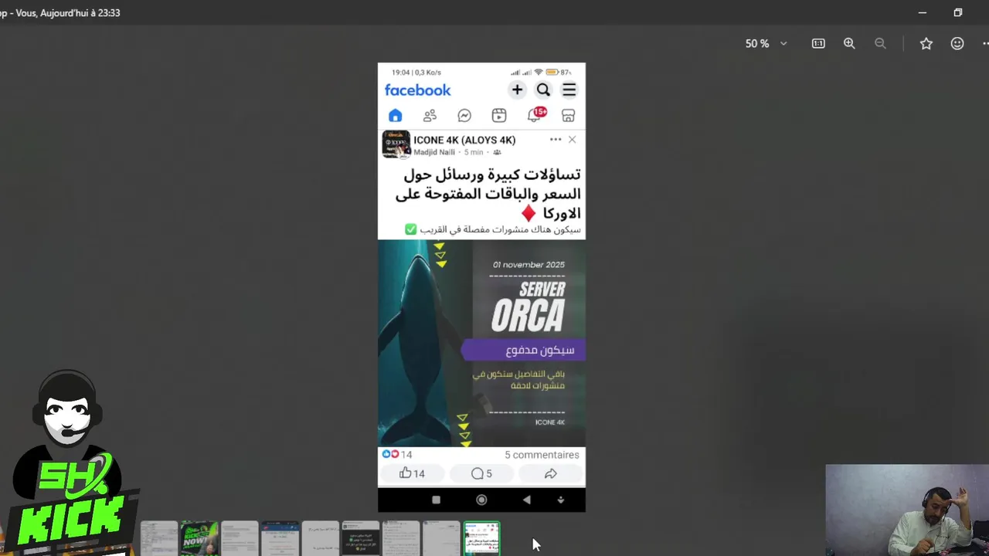Select the Facebook Reels video tab icon

click(499, 115)
